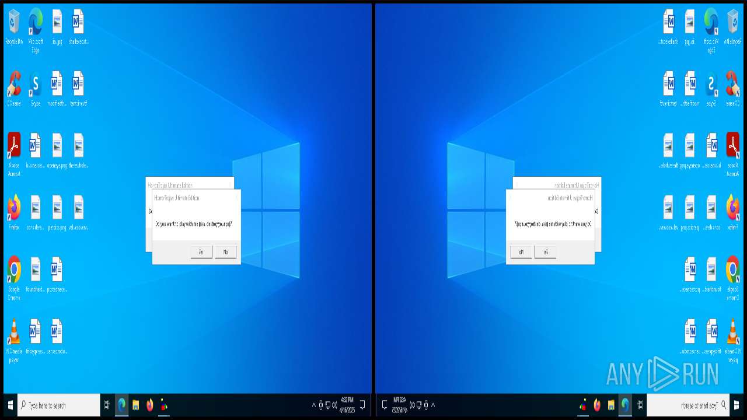
Task: Launch Firefox from unmirrored taskbar
Action: (x=150, y=405)
